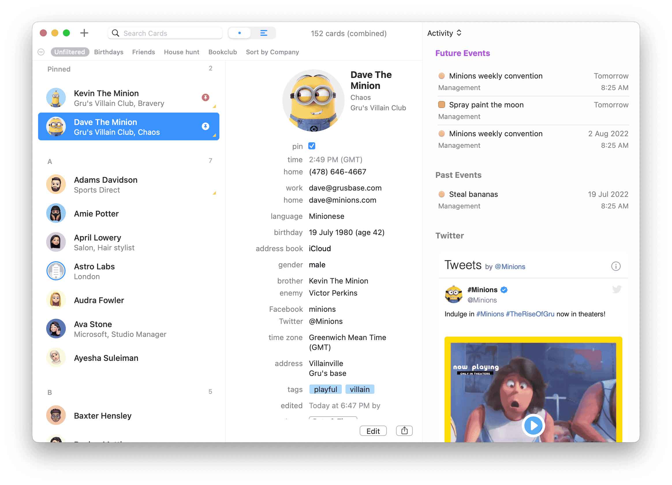Click the magnifier icon in Search Cards field

[x=115, y=33]
